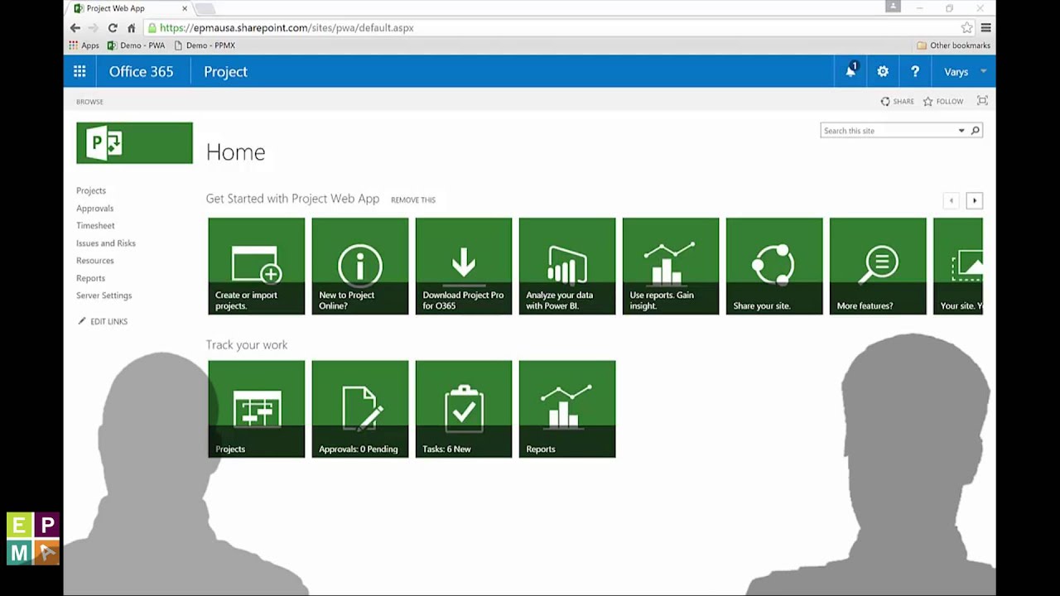Open the Approvals: 0 Pending tile
This screenshot has height=596, width=1060.
click(x=360, y=409)
